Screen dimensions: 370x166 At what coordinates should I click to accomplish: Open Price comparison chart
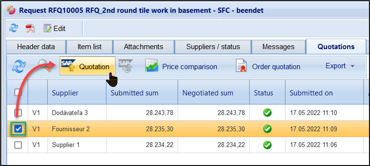[x=181, y=67]
